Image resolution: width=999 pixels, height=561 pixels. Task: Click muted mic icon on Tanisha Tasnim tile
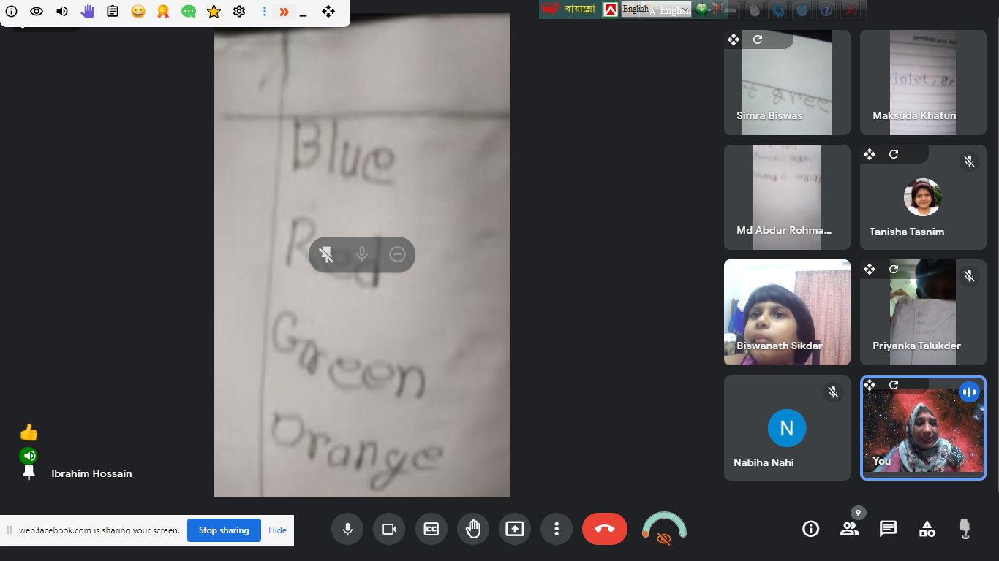(x=969, y=161)
